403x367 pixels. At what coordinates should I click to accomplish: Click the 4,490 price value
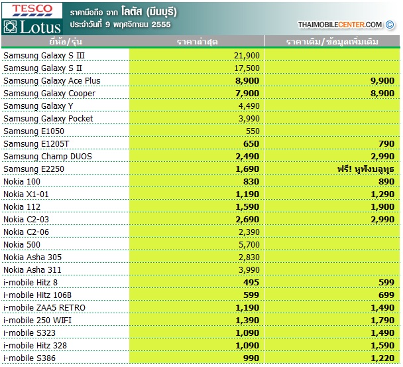tap(249, 106)
